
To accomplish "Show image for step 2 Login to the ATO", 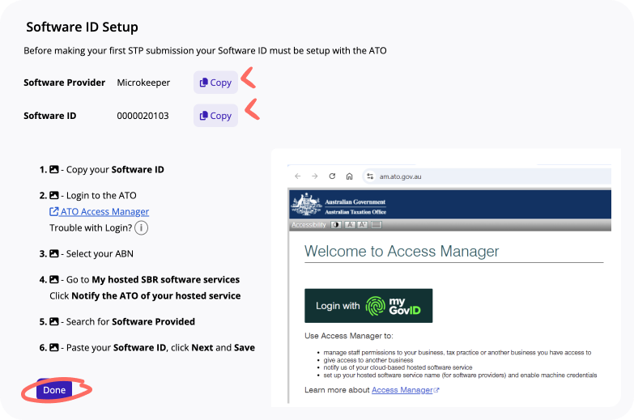I will [x=53, y=195].
